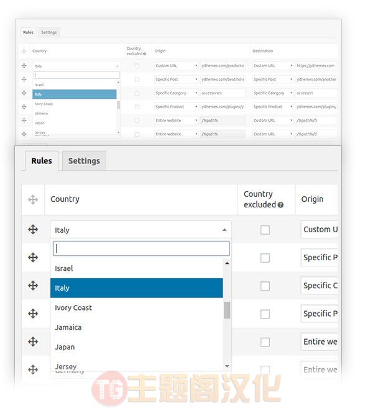Select Jamaica in small country list

click(75, 114)
